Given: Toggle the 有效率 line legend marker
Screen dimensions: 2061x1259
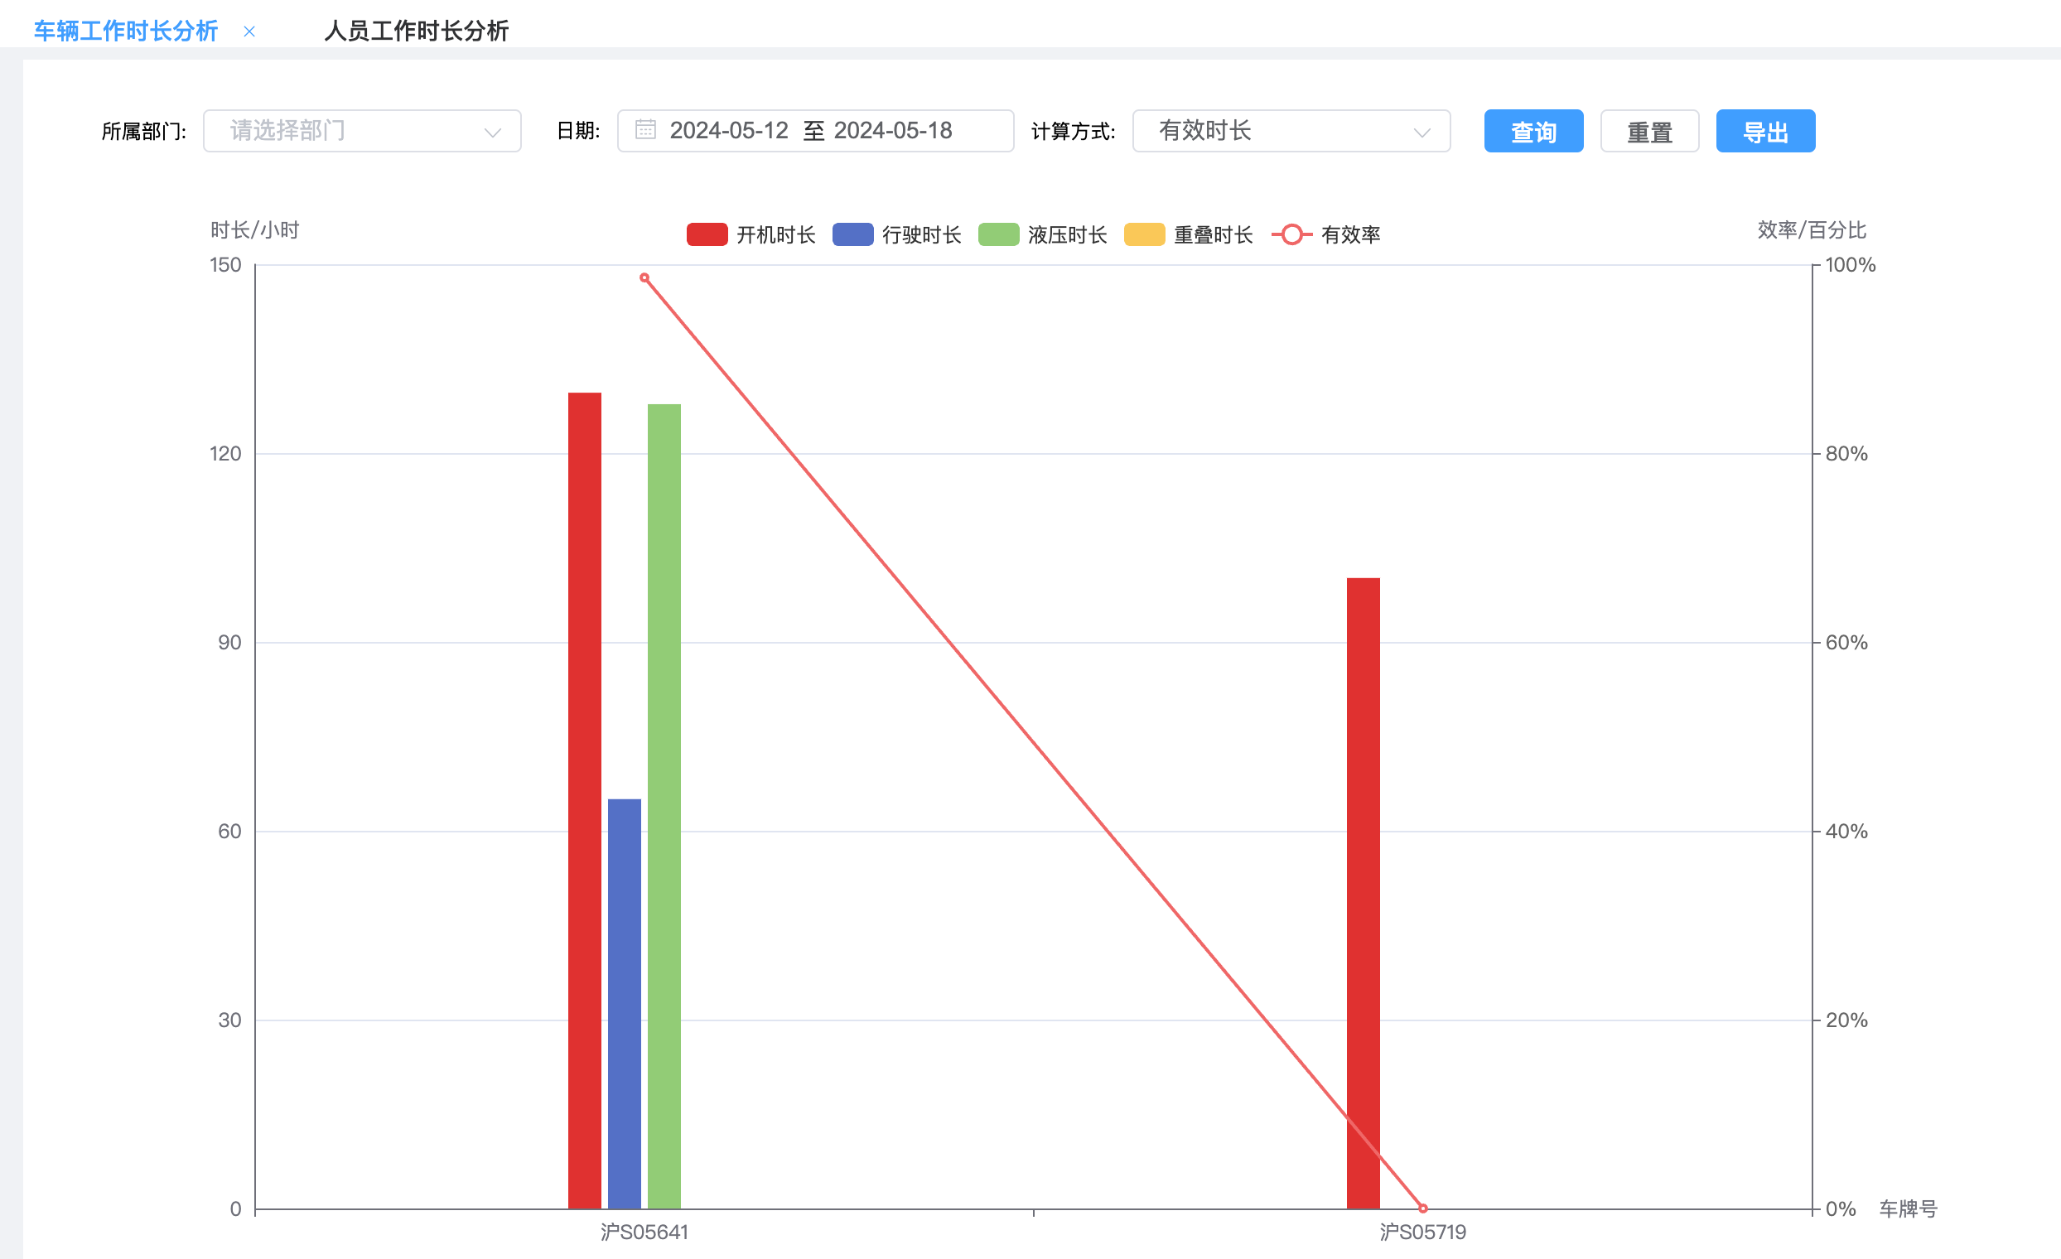Looking at the screenshot, I should (1291, 234).
